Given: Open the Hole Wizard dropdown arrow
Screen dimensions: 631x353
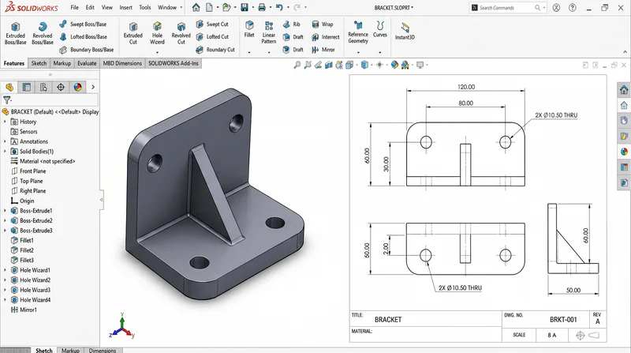Looking at the screenshot, I should click(157, 52).
